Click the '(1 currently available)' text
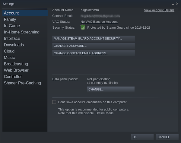This screenshot has height=143, width=181. click(x=102, y=83)
